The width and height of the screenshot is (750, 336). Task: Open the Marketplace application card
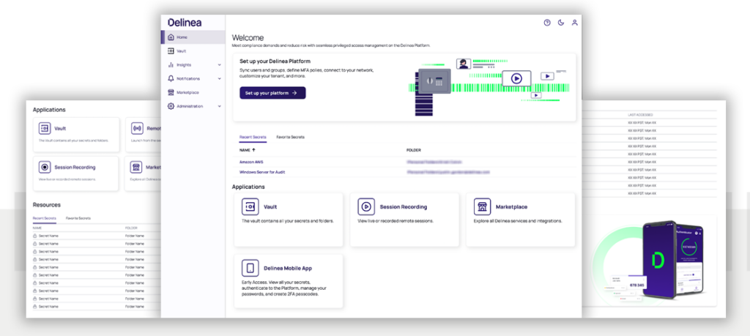point(521,220)
